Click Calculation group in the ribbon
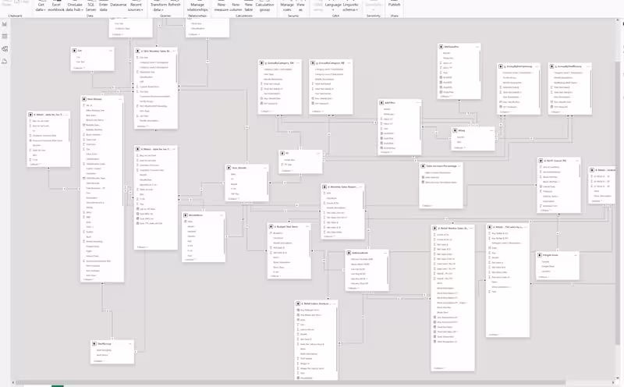Screen dimensions: 624x387 pyautogui.click(x=264, y=6)
